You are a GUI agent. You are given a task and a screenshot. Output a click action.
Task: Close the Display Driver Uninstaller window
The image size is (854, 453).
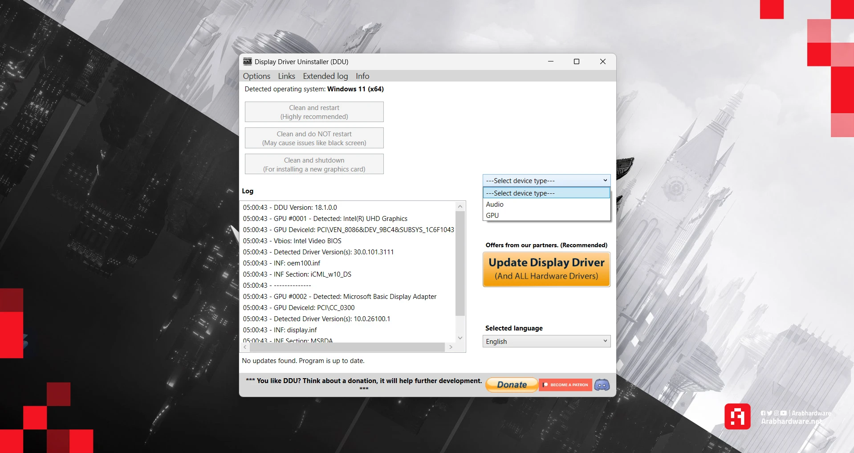click(603, 61)
